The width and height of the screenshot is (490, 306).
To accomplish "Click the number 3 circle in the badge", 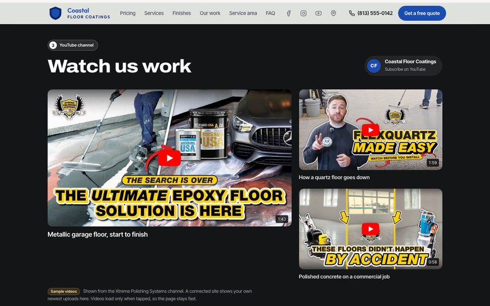I will pyautogui.click(x=53, y=45).
